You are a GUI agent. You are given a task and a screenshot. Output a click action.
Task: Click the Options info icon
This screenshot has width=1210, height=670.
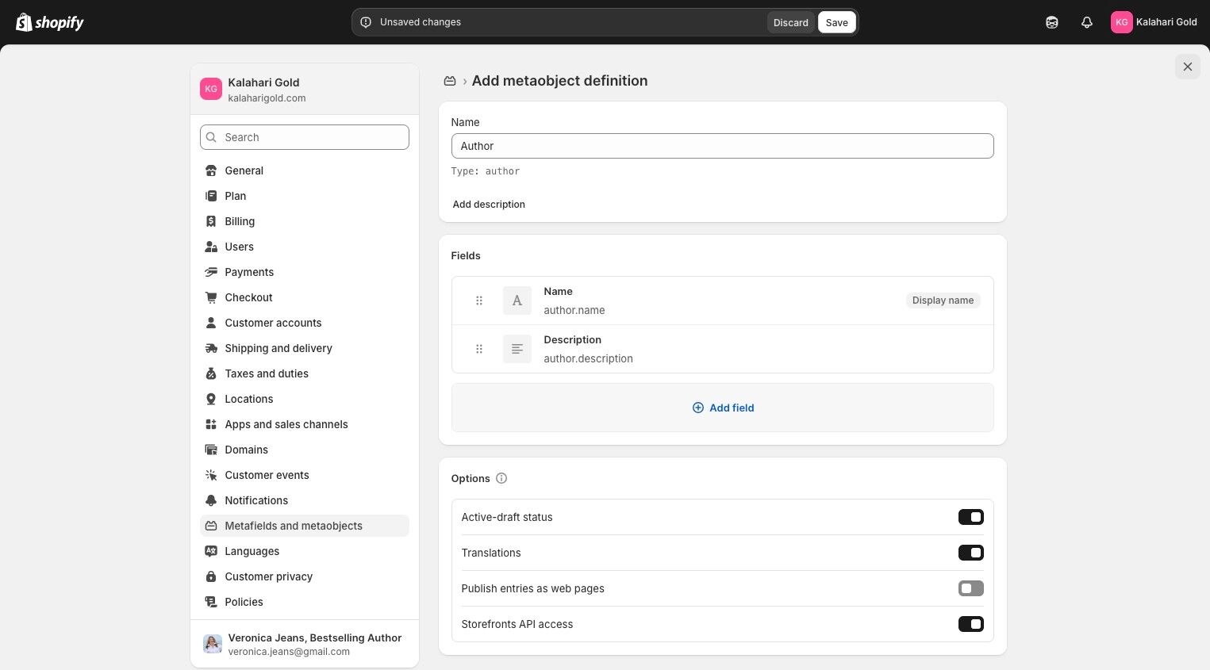(501, 478)
